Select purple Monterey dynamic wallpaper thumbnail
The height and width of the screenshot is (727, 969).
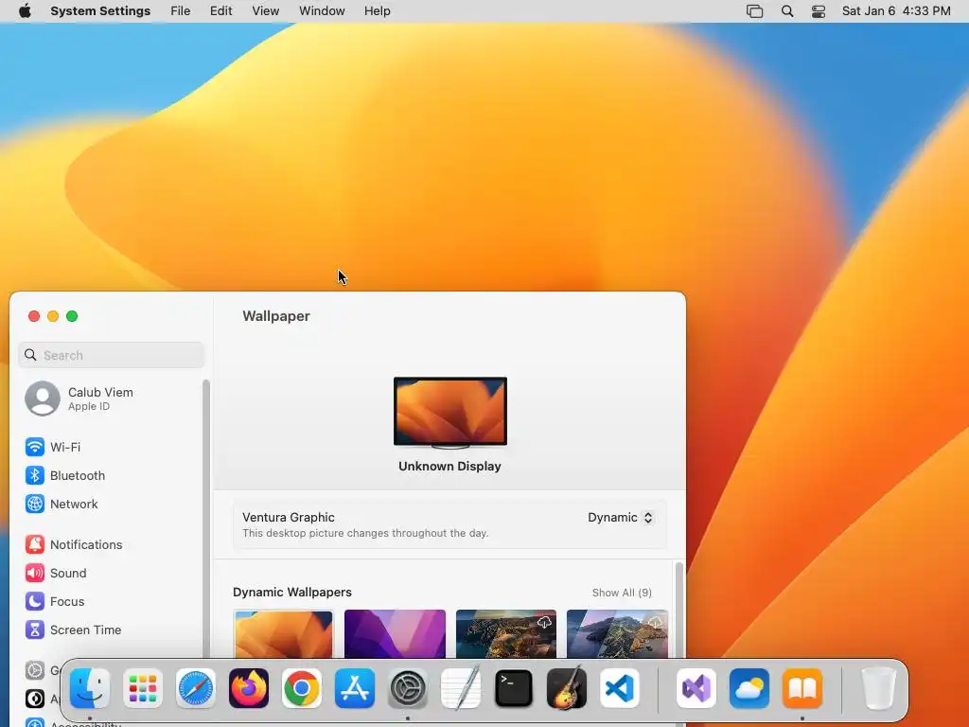pos(395,633)
